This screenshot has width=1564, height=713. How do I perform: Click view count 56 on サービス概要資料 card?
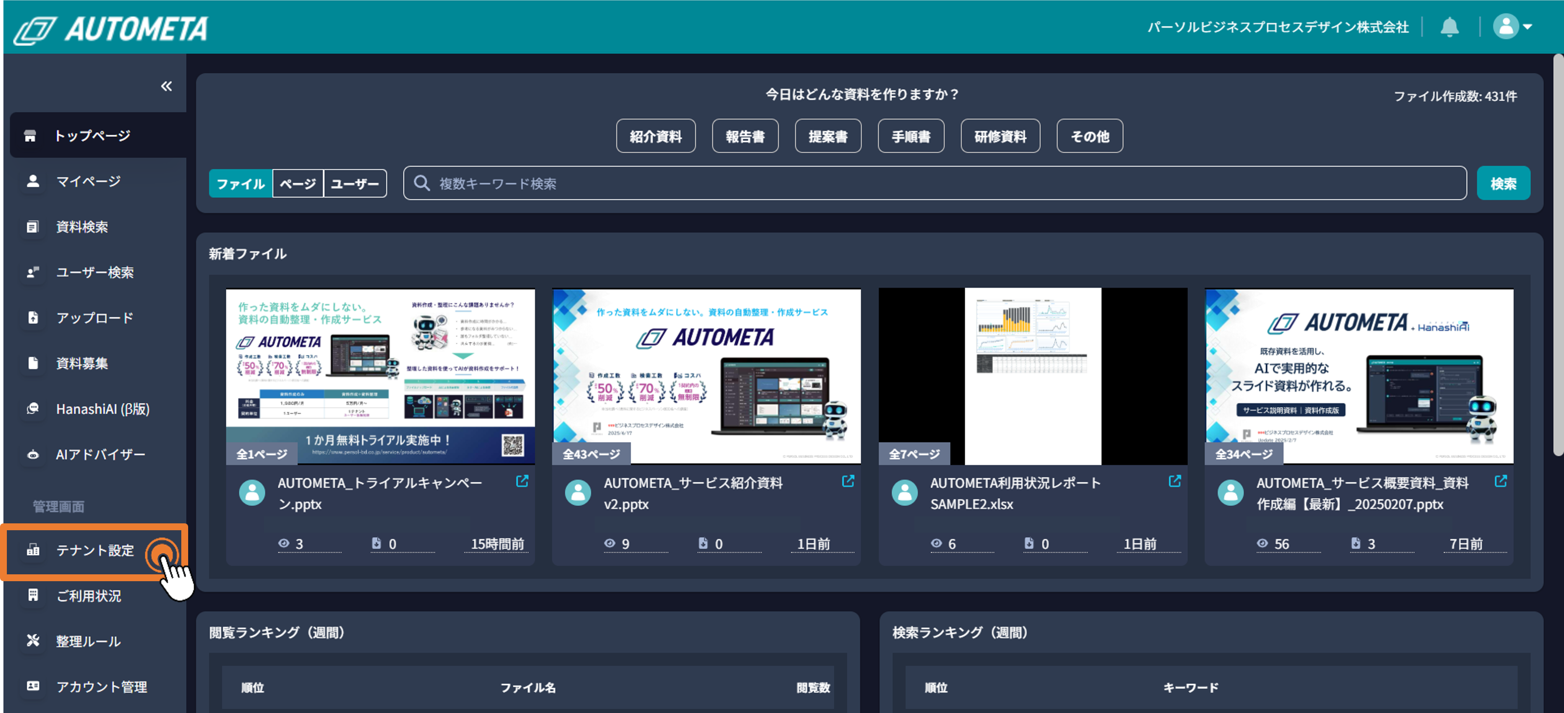pos(1282,544)
